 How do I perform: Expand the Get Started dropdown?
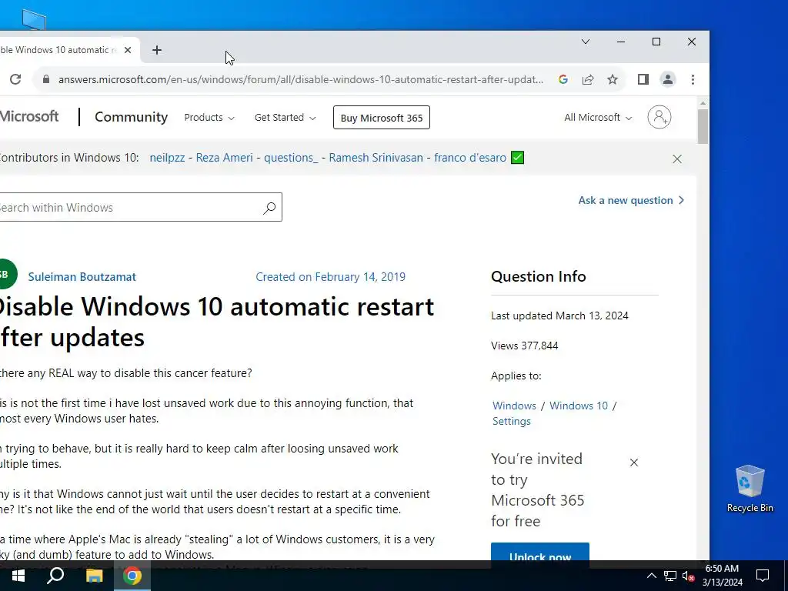285,118
